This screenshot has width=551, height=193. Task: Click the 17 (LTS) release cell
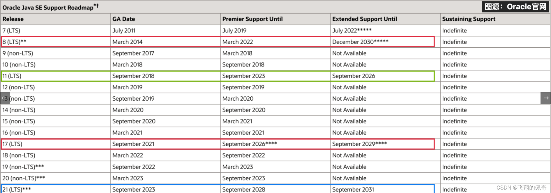12,144
